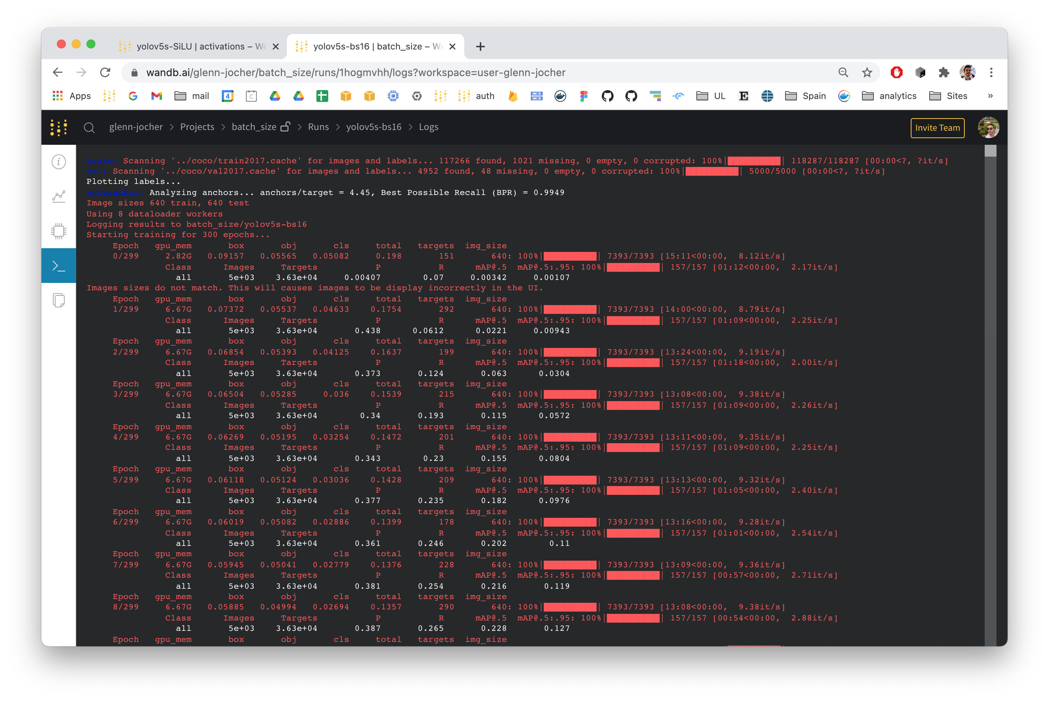The width and height of the screenshot is (1049, 701).
Task: Click the 'Plotting labels...' log line
Action: pyautogui.click(x=133, y=181)
